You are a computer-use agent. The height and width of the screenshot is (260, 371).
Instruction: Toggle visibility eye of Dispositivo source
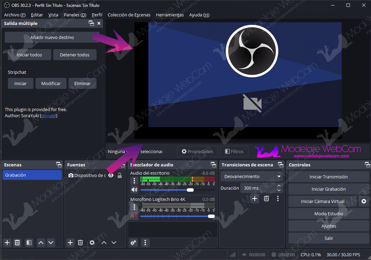(x=111, y=175)
